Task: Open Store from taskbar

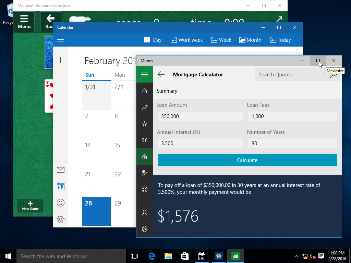Action: [185, 256]
